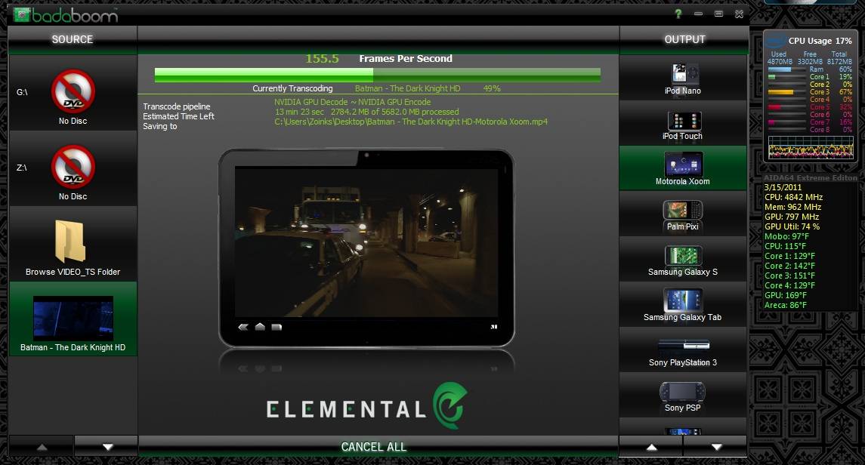Click the Elemental logo below the preview
Image resolution: width=865 pixels, height=465 pixels.
367,407
